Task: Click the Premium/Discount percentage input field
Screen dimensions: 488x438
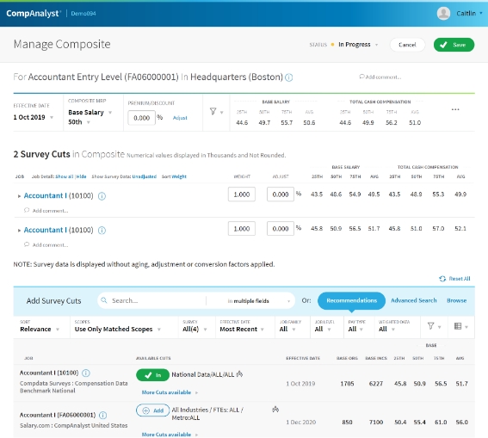Action: click(142, 118)
